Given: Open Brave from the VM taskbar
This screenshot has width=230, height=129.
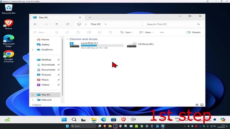Looking at the screenshot, I should pos(124,119).
